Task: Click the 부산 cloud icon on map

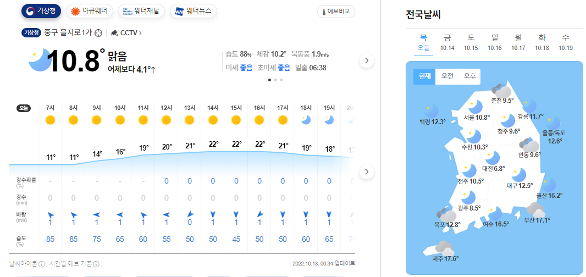Action: (x=537, y=209)
